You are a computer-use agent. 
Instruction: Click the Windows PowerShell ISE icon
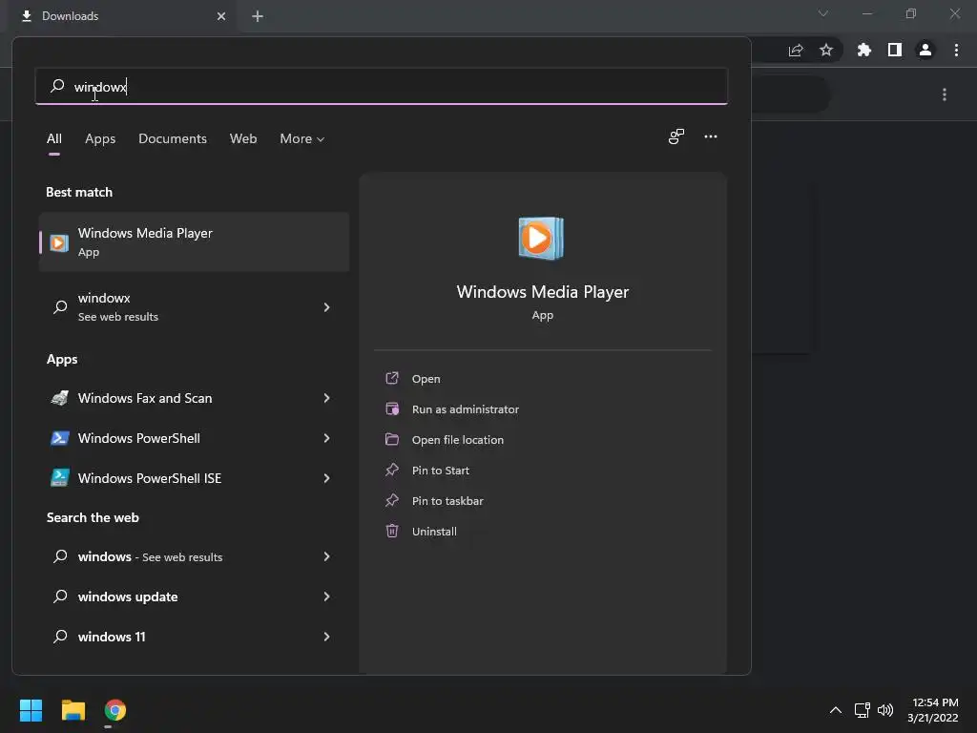coord(60,478)
